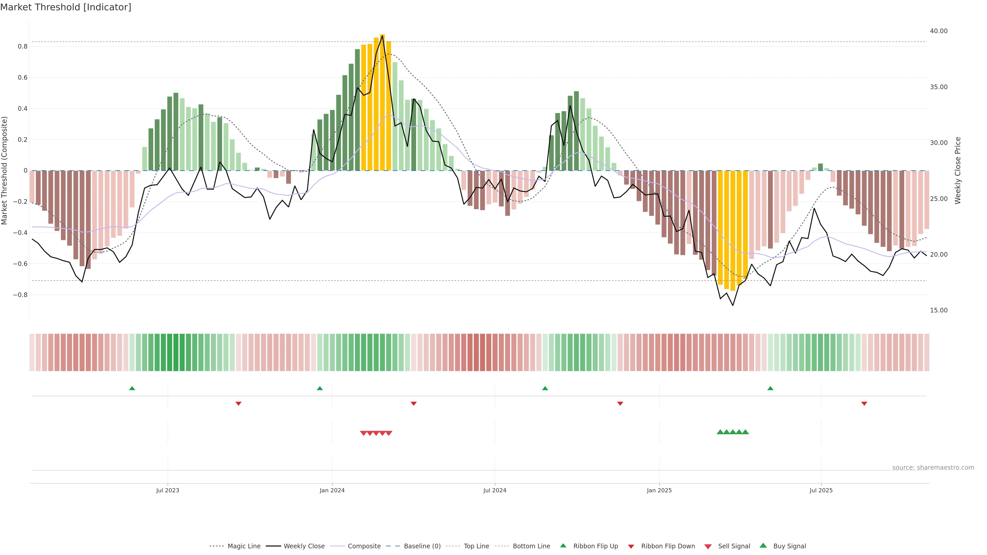This screenshot has height=555, width=987.
Task: Click the Market Threshold [Indicator] title
Action: click(66, 7)
